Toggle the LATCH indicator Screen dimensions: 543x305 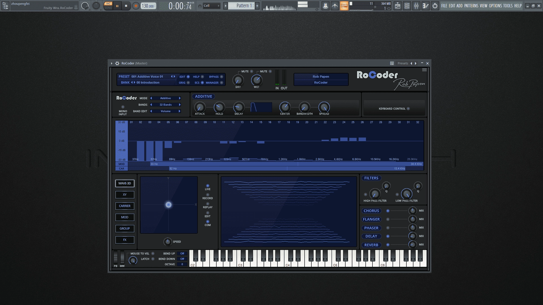click(153, 259)
